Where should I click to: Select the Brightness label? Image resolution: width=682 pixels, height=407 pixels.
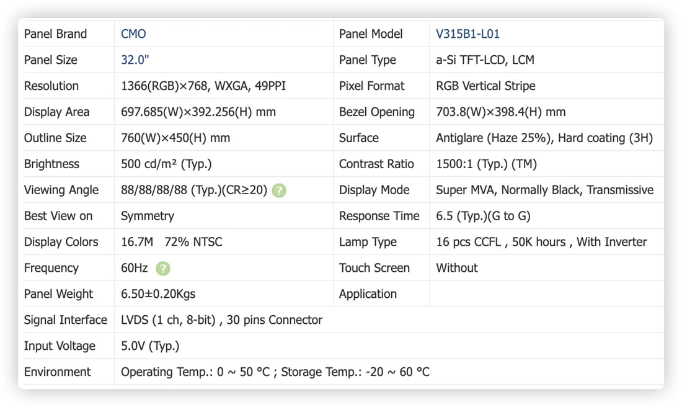point(51,164)
